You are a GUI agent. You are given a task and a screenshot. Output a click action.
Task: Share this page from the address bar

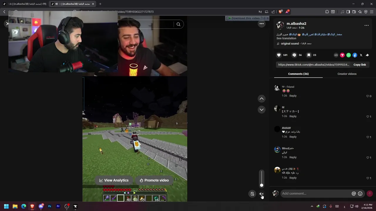click(273, 12)
